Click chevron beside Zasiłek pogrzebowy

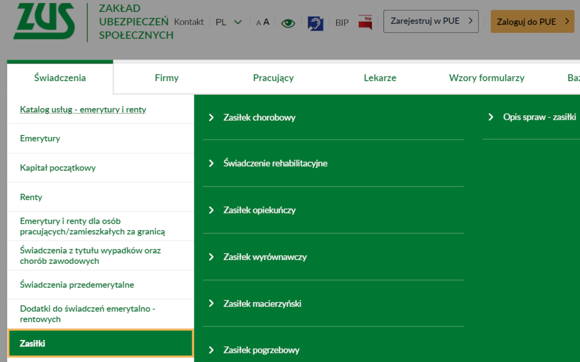coord(211,350)
